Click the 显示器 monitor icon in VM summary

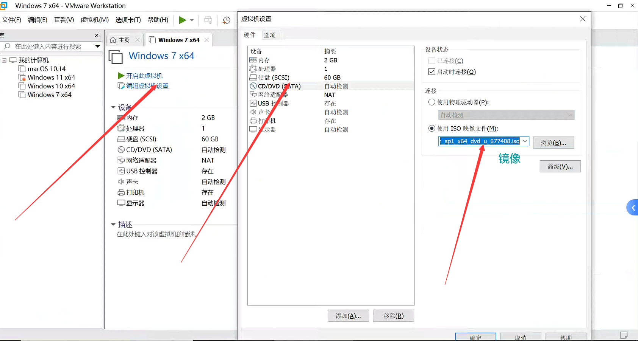121,203
